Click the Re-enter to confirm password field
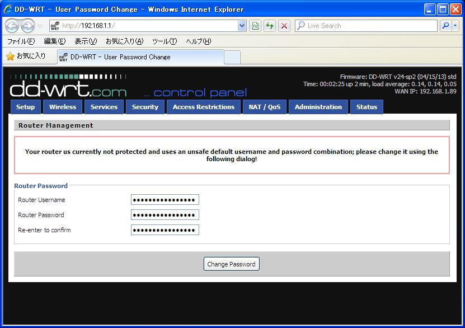 pos(165,230)
